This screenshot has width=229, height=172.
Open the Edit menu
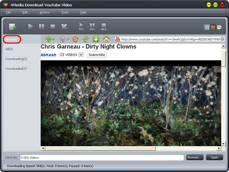pyautogui.click(x=25, y=13)
